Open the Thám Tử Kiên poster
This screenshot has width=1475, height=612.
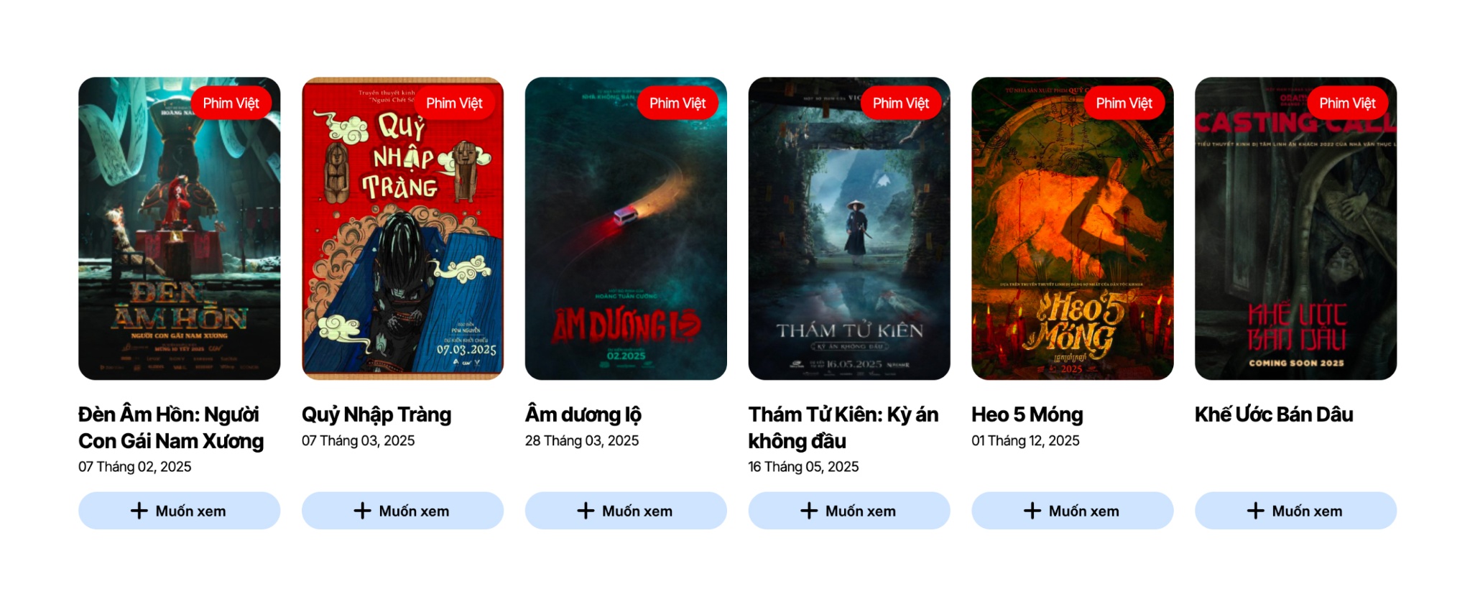point(849,228)
